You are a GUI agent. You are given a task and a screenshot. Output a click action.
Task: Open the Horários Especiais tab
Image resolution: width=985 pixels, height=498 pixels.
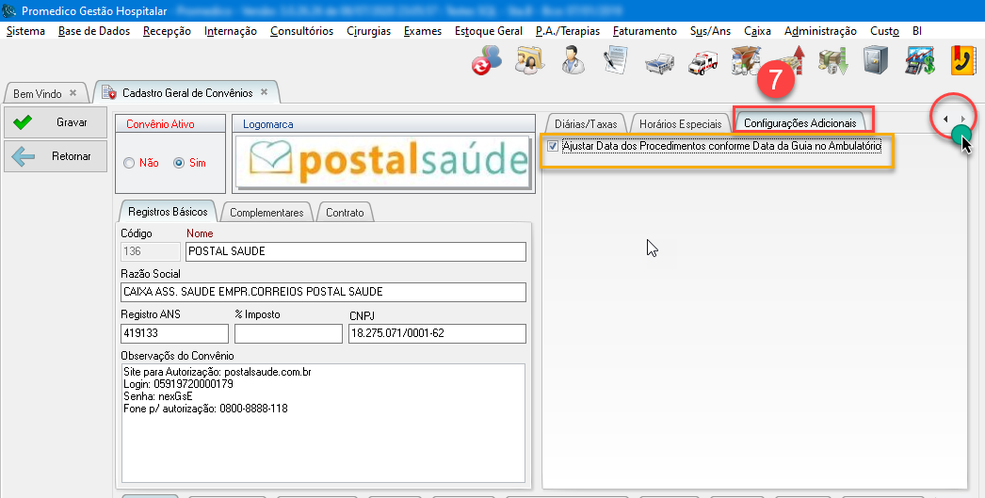(680, 123)
